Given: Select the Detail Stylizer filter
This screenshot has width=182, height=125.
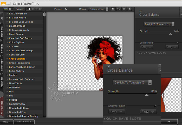Looking at the screenshot, I should tap(17, 71).
